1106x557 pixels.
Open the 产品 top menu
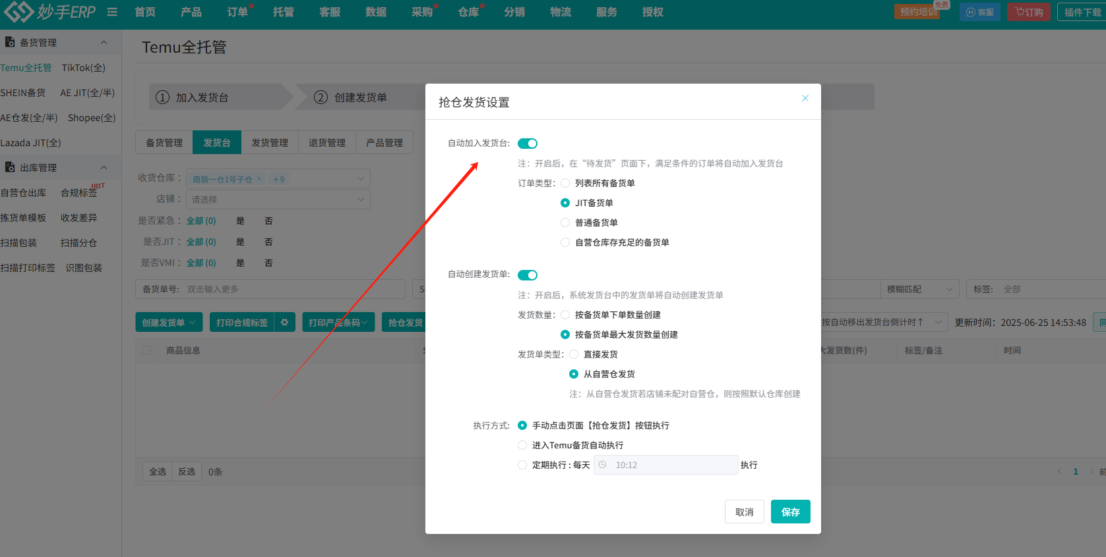(x=191, y=12)
